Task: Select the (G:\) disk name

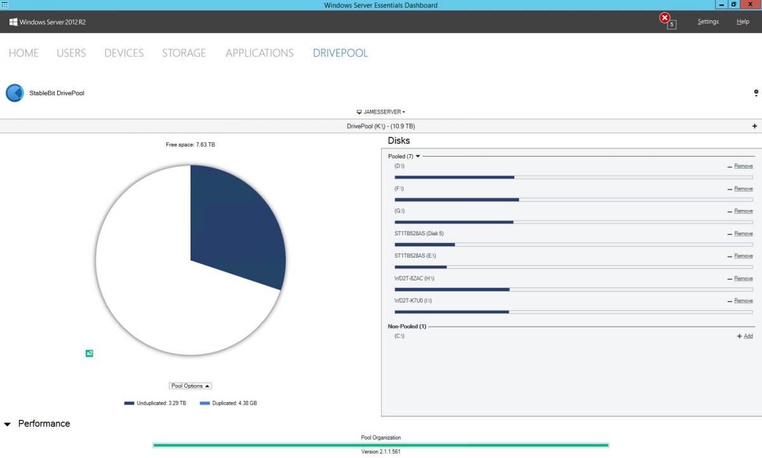Action: point(399,211)
